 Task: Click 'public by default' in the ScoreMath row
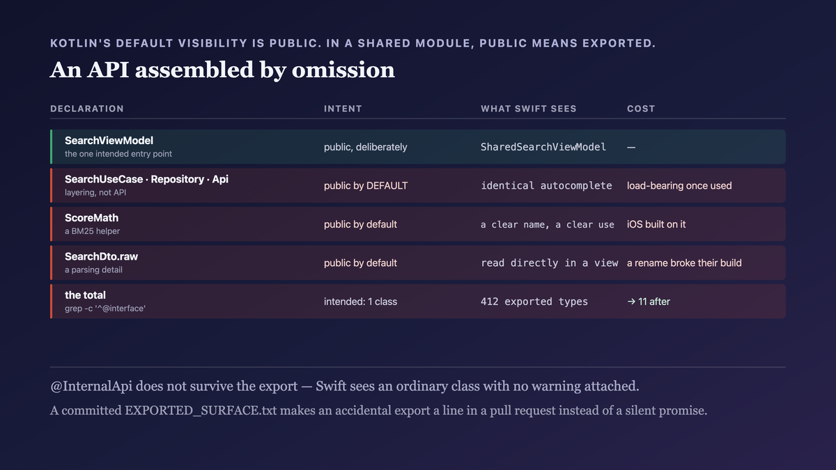tap(360, 224)
